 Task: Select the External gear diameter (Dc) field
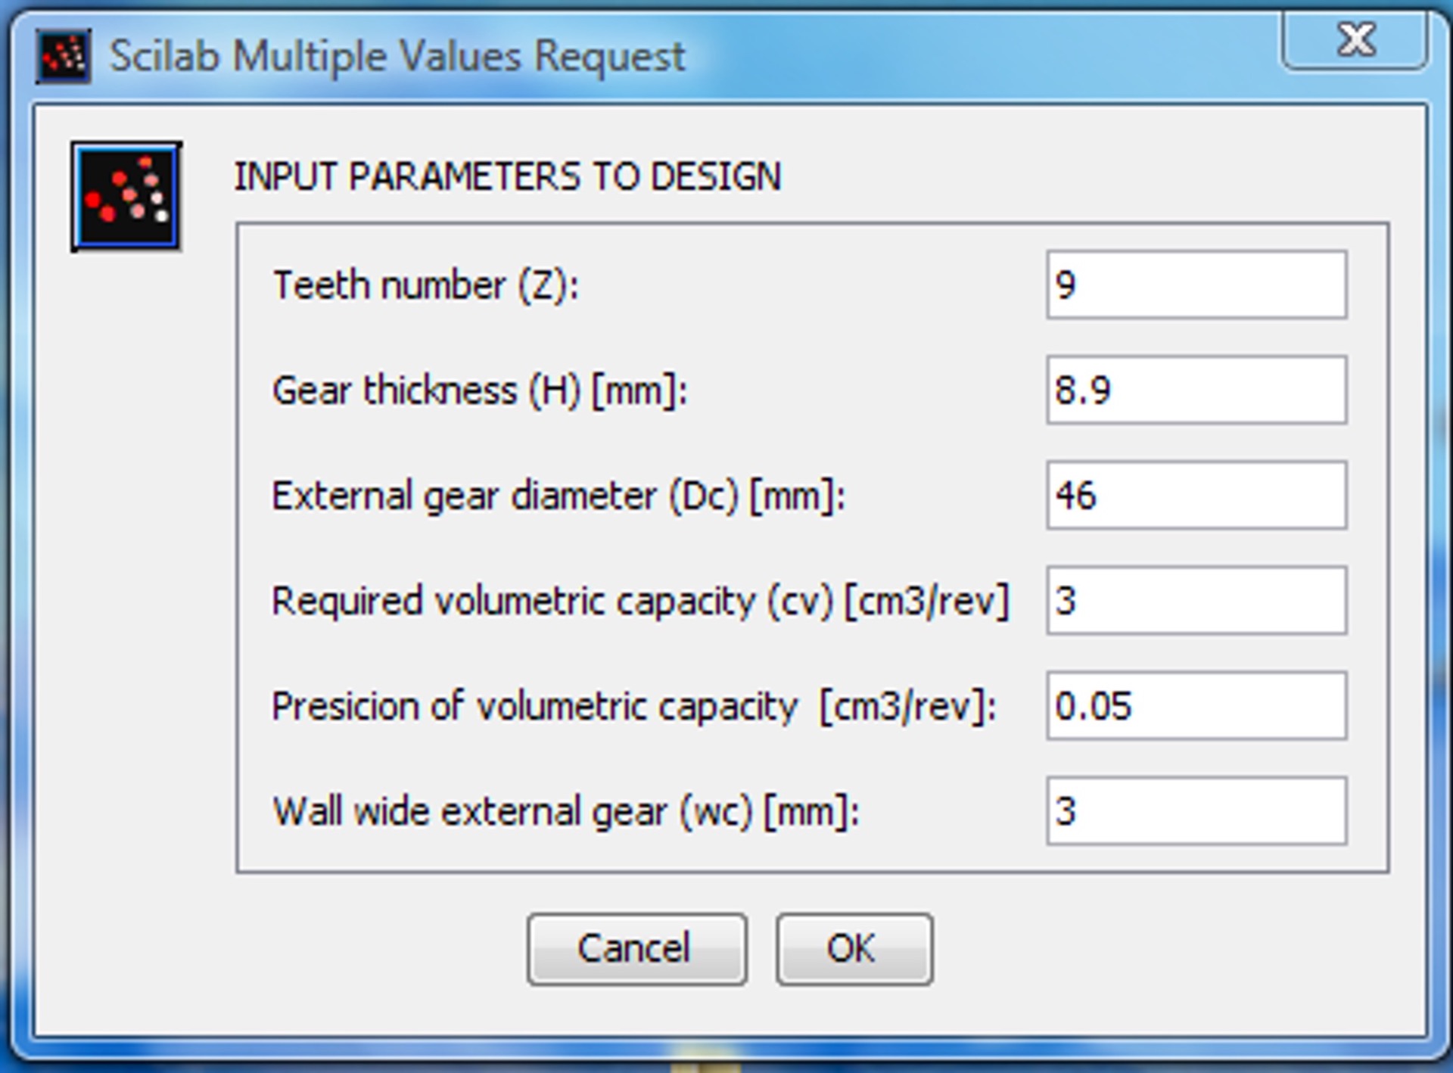point(1196,496)
